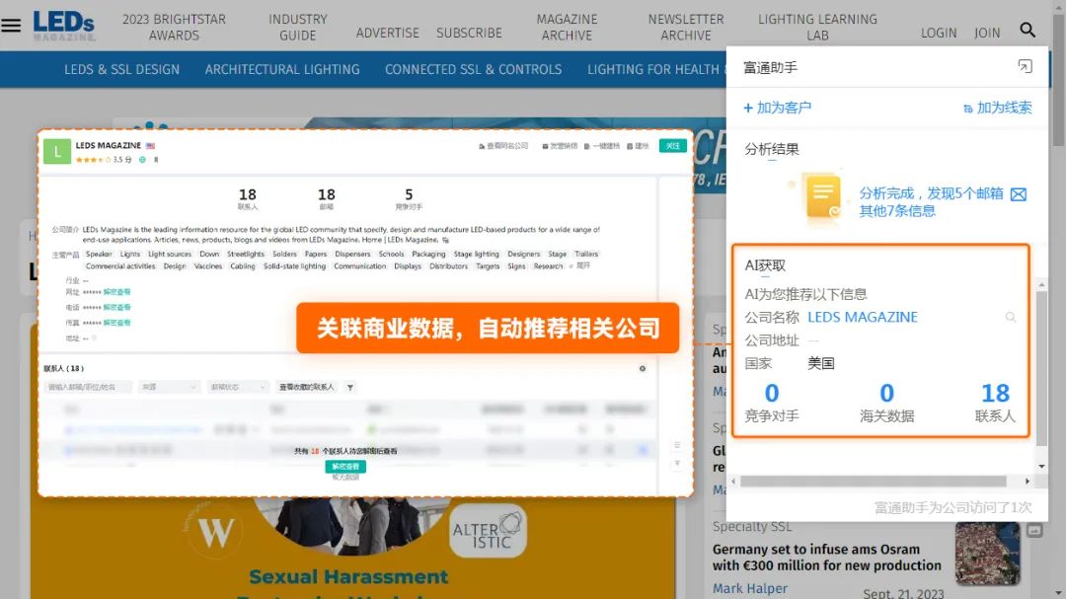Click the magnifier beside LEDS MAGAZINE company name
1066x599 pixels.
point(1011,318)
